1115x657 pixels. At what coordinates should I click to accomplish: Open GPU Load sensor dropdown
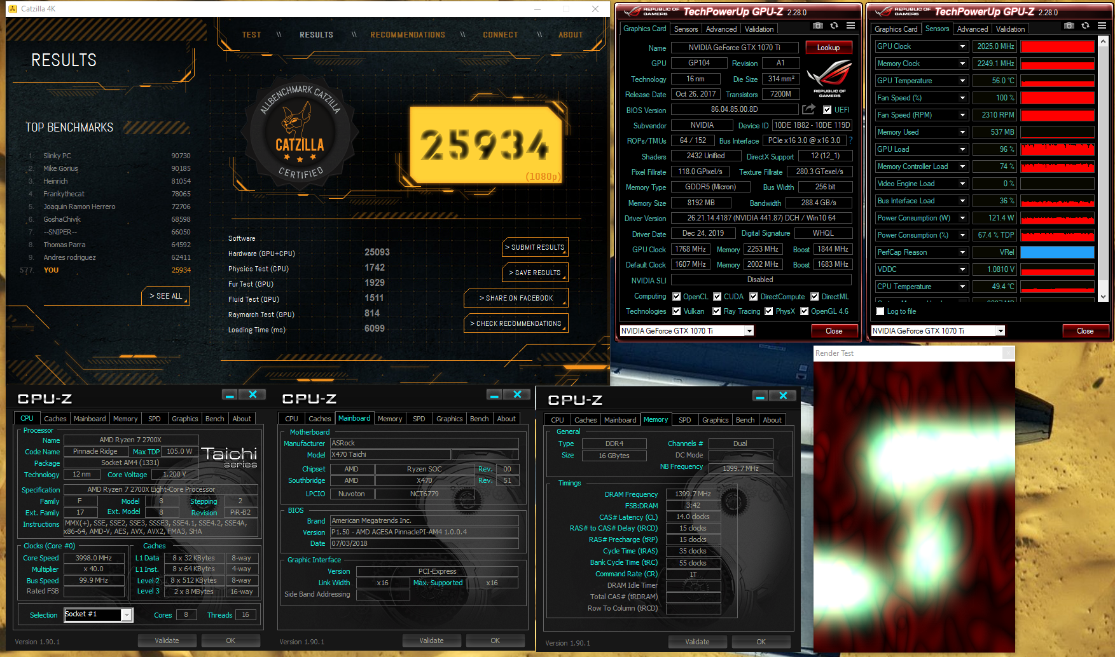point(962,149)
